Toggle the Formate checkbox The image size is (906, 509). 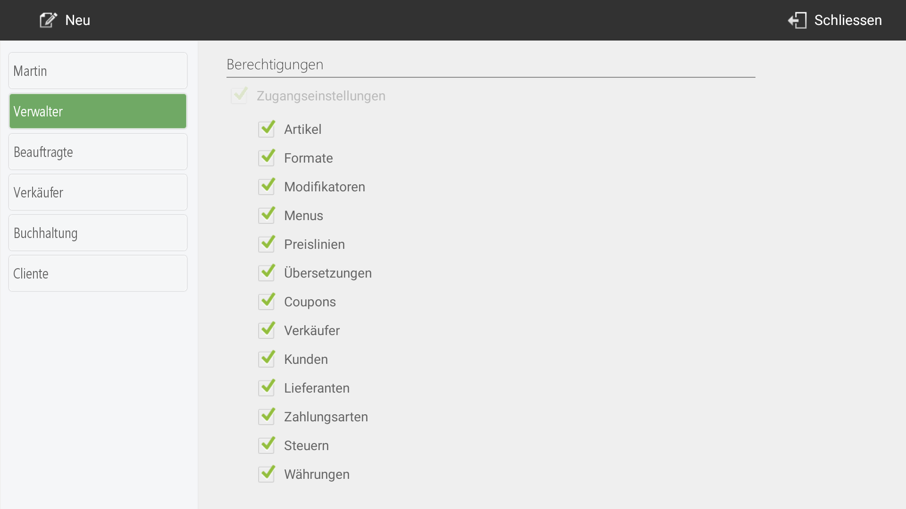pos(267,158)
